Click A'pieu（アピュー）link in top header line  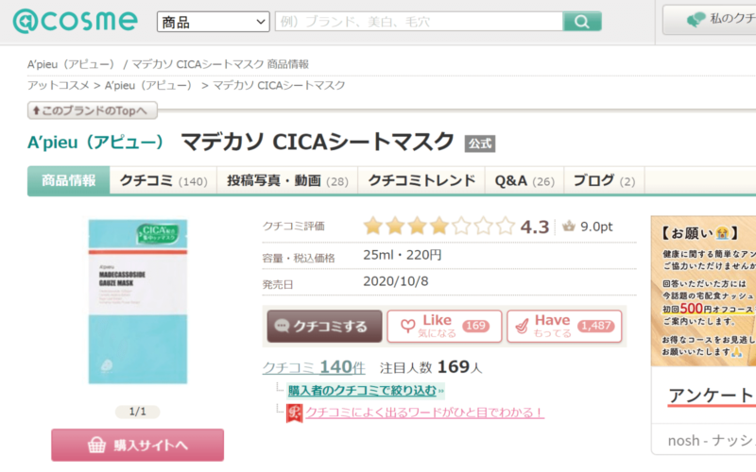(71, 64)
